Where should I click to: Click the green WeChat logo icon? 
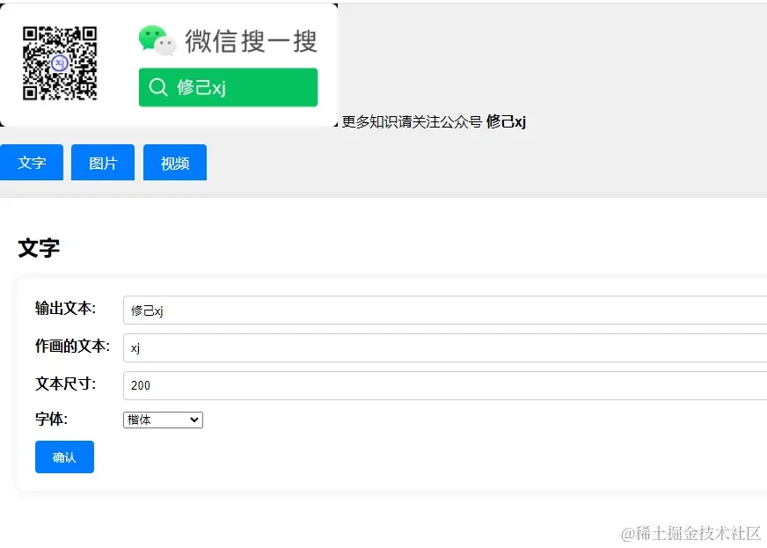tap(157, 40)
